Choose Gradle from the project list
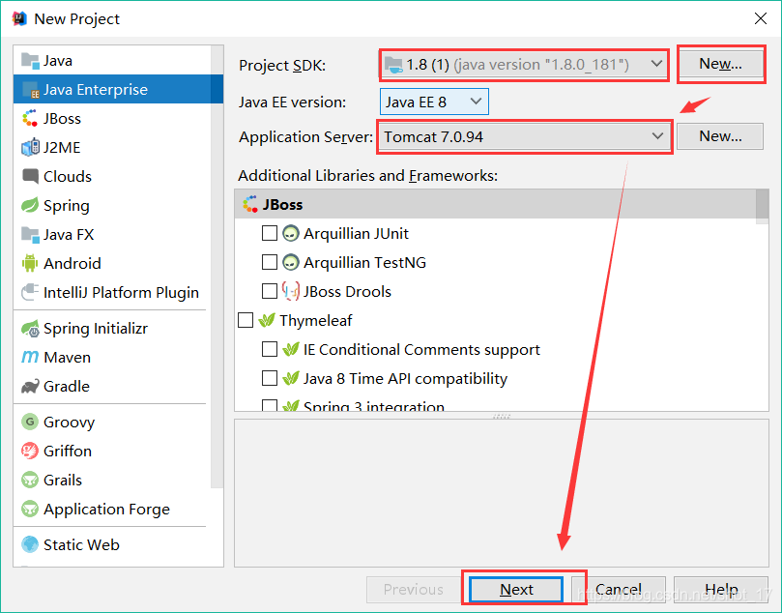The image size is (782, 613). click(x=112, y=386)
